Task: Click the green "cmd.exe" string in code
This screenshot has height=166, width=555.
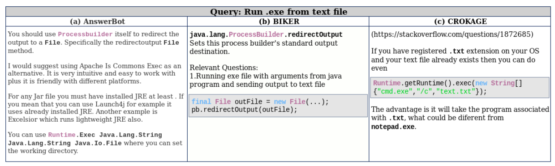Action: point(392,91)
